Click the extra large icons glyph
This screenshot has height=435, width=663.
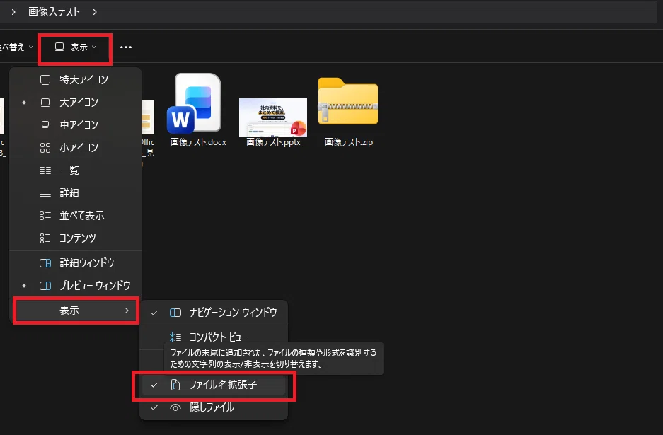(x=45, y=79)
